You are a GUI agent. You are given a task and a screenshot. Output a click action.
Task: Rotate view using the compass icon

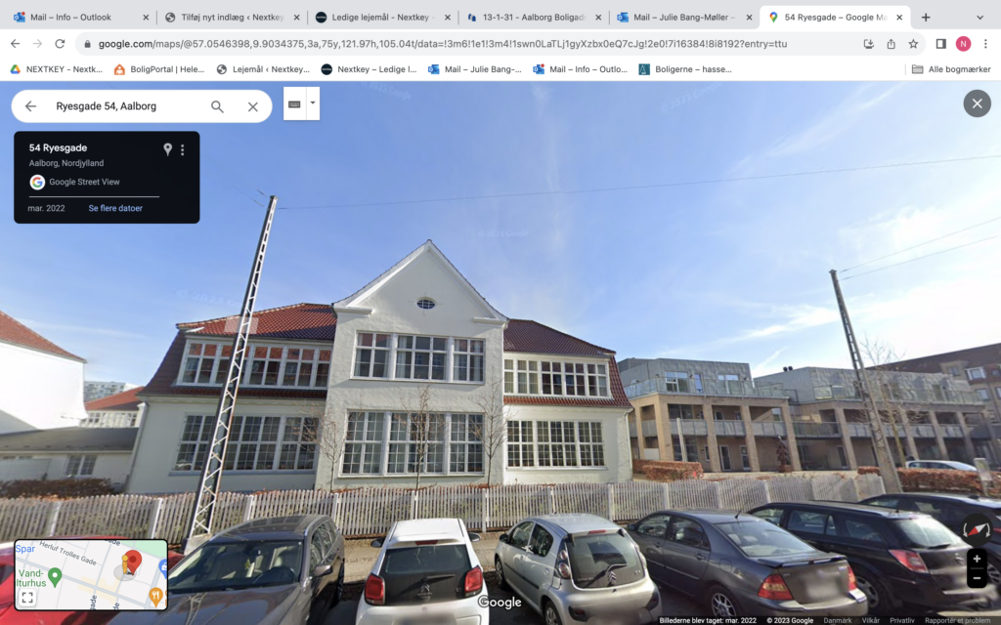click(977, 529)
